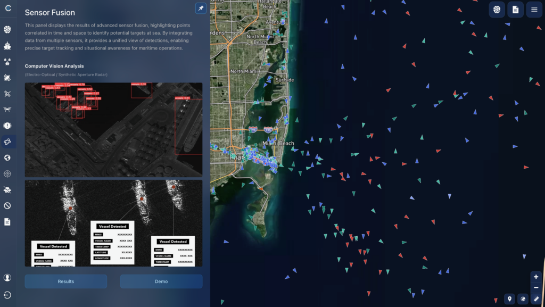The width and height of the screenshot is (545, 307).
Task: Open the document report button at top right
Action: click(515, 10)
